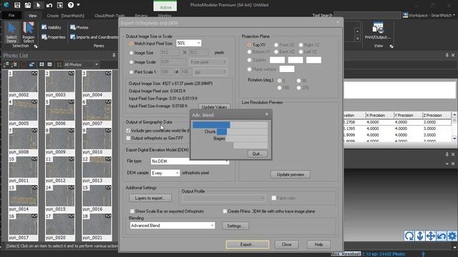Viewport: 458px width, 257px height.
Task: Click the Blending Settings button
Action: point(235,226)
